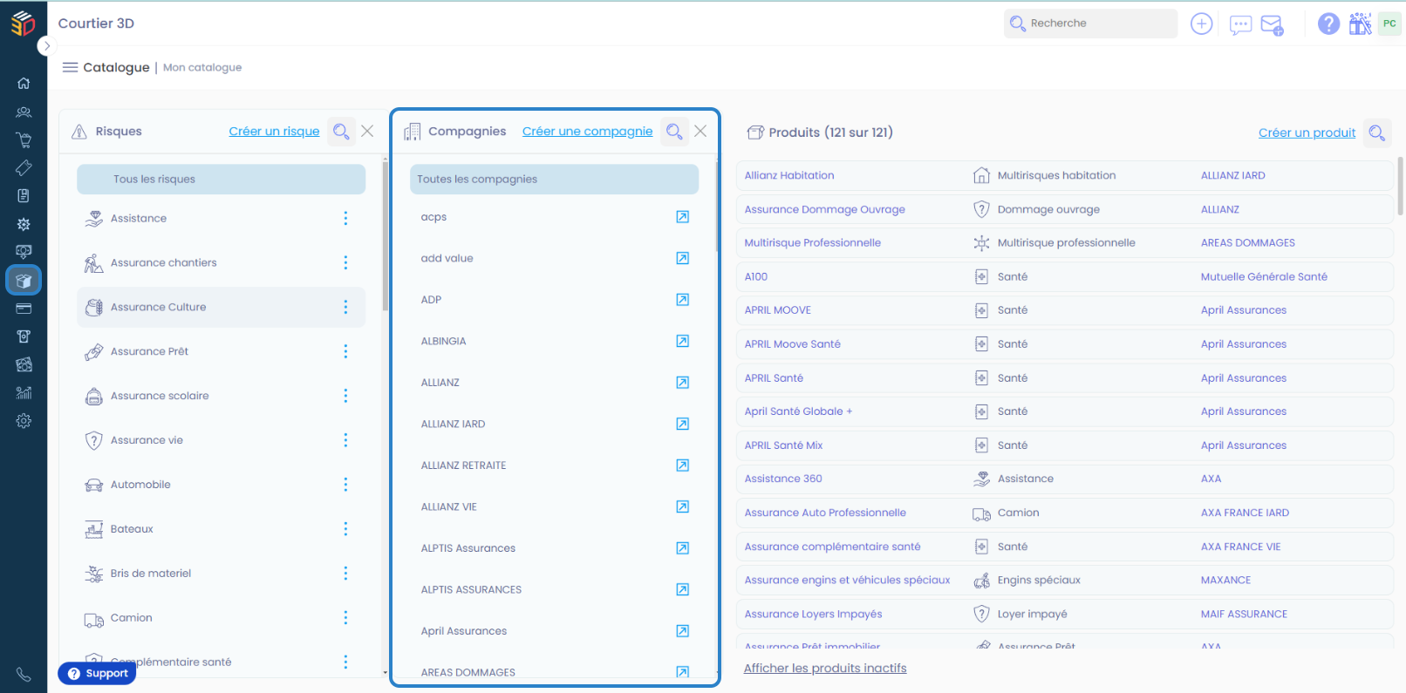Image resolution: width=1406 pixels, height=693 pixels.
Task: Open the chat messages icon in the header
Action: (x=1240, y=24)
